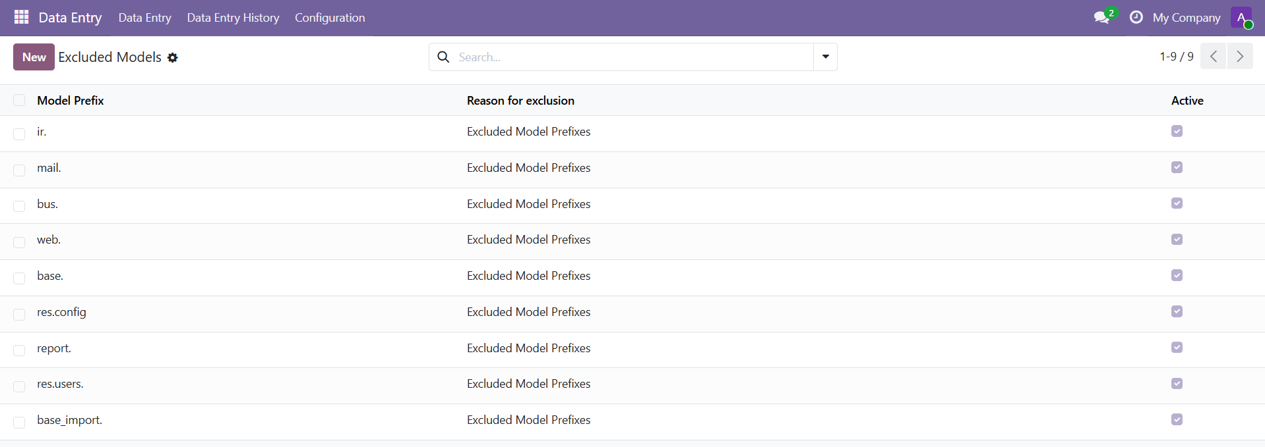Open the Data Entry menu

[144, 18]
